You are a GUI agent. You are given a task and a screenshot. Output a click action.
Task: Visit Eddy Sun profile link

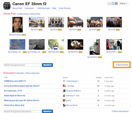tap(55, 52)
